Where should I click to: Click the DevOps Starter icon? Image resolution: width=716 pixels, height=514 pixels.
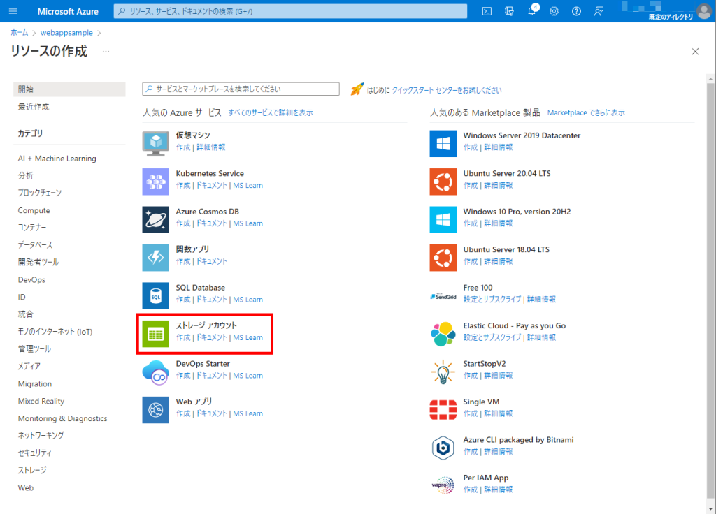click(x=156, y=372)
